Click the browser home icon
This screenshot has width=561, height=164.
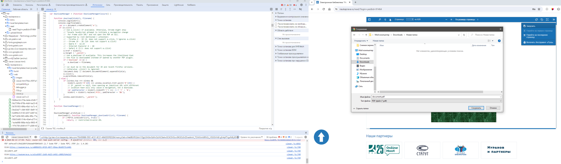tap(329, 9)
